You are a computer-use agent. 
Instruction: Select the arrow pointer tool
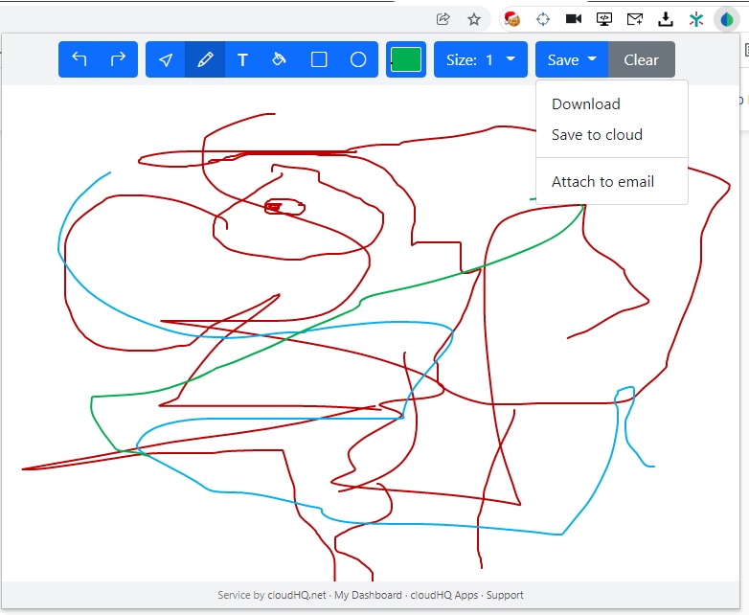[x=166, y=59]
